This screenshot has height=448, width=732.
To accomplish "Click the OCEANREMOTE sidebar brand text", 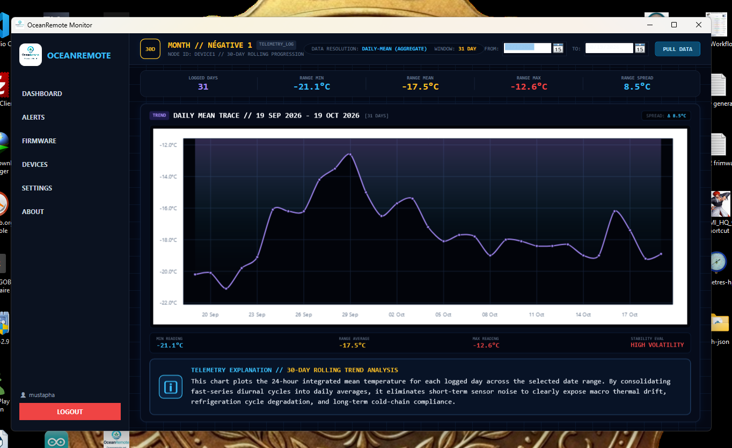I will [x=79, y=55].
